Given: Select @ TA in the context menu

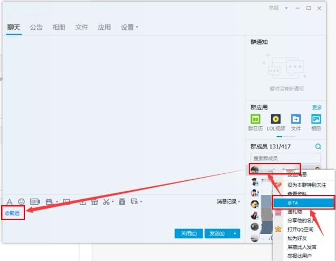Looking at the screenshot, I should [x=303, y=203].
